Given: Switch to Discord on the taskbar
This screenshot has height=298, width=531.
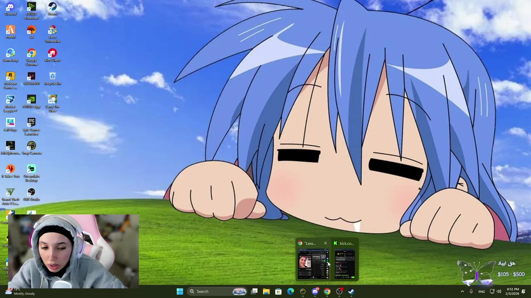Looking at the screenshot, I should pyautogui.click(x=315, y=291).
